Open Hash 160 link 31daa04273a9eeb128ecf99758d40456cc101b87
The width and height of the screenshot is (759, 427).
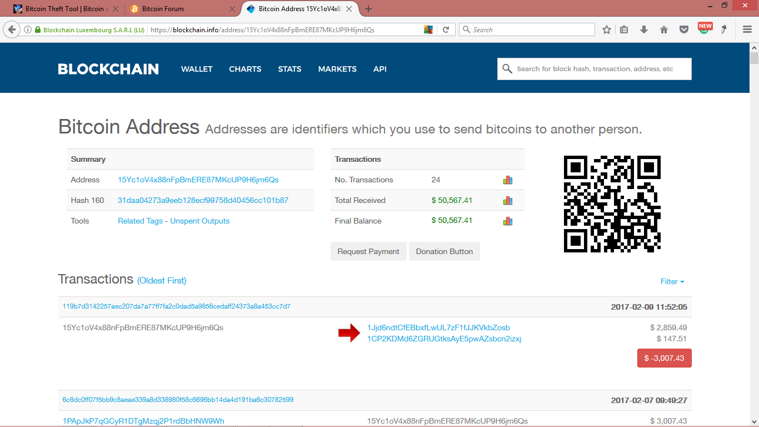(203, 200)
